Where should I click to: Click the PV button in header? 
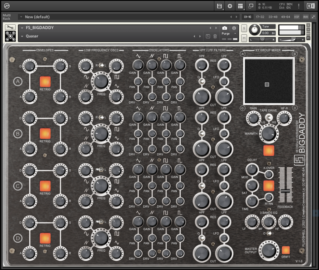pos(308,38)
